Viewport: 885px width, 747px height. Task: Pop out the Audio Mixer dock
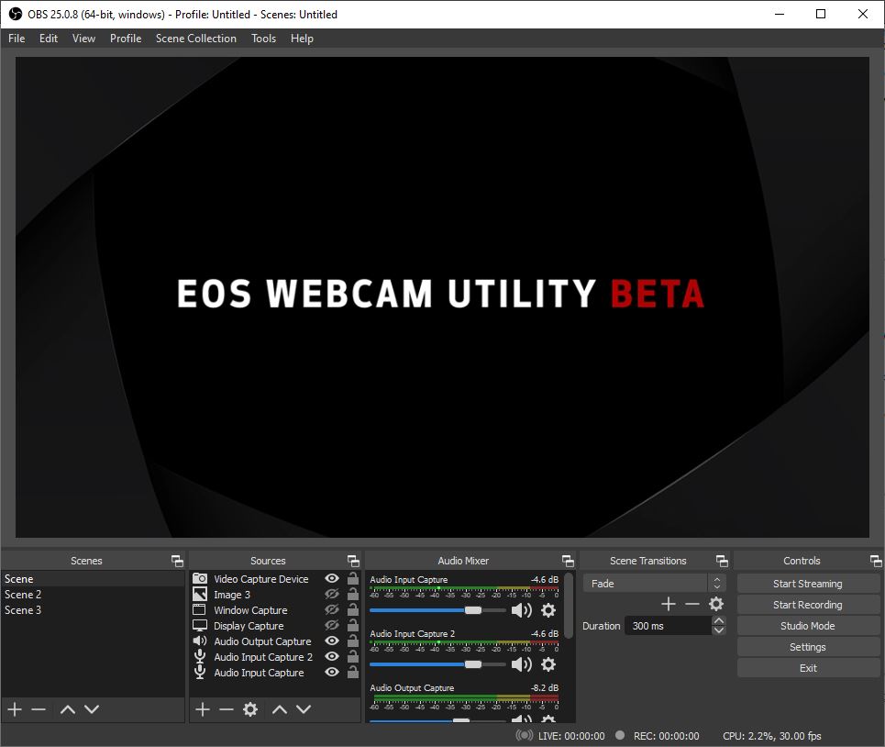tap(568, 561)
